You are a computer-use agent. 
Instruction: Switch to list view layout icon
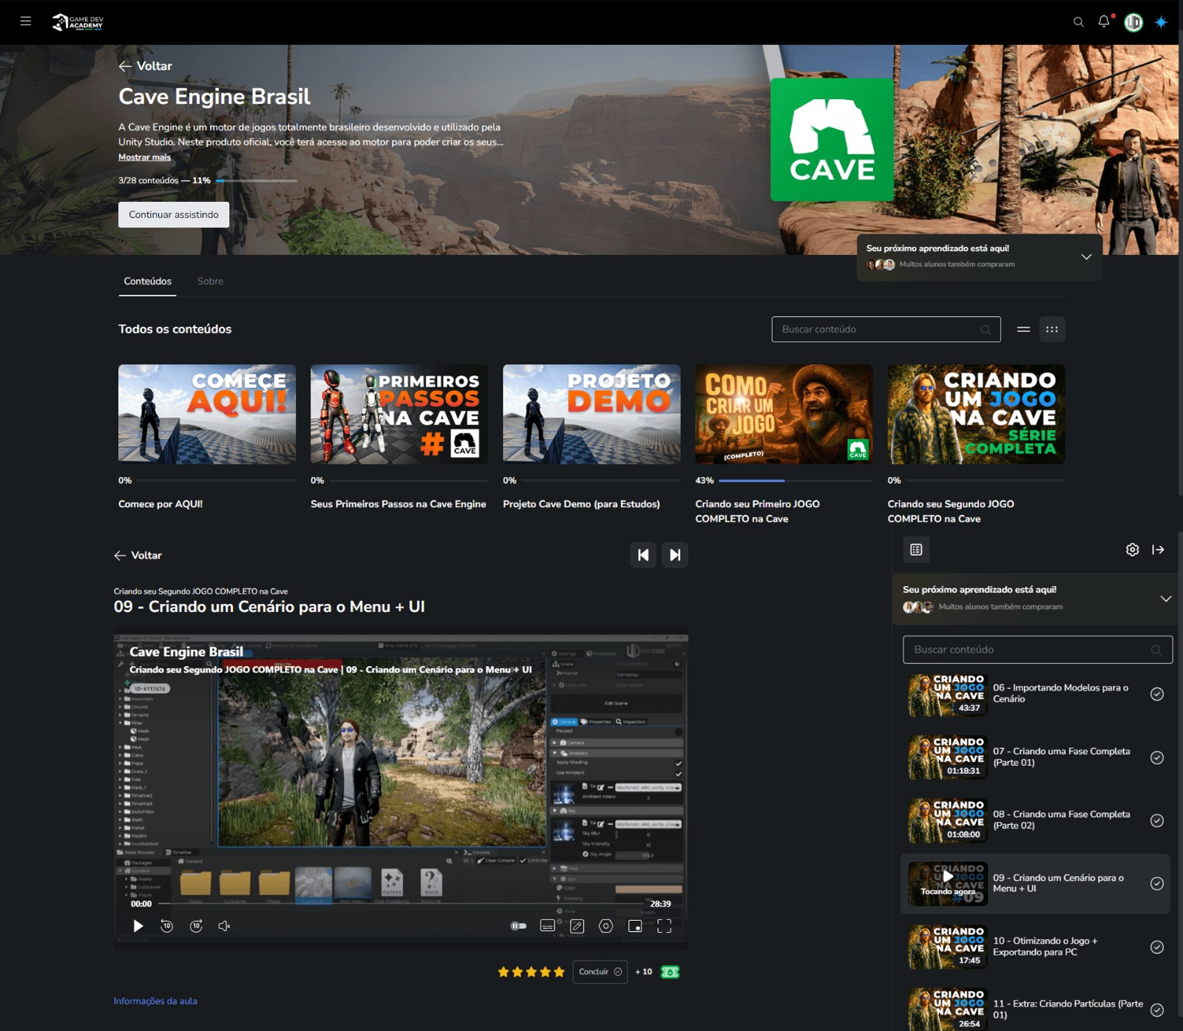pyautogui.click(x=1023, y=330)
